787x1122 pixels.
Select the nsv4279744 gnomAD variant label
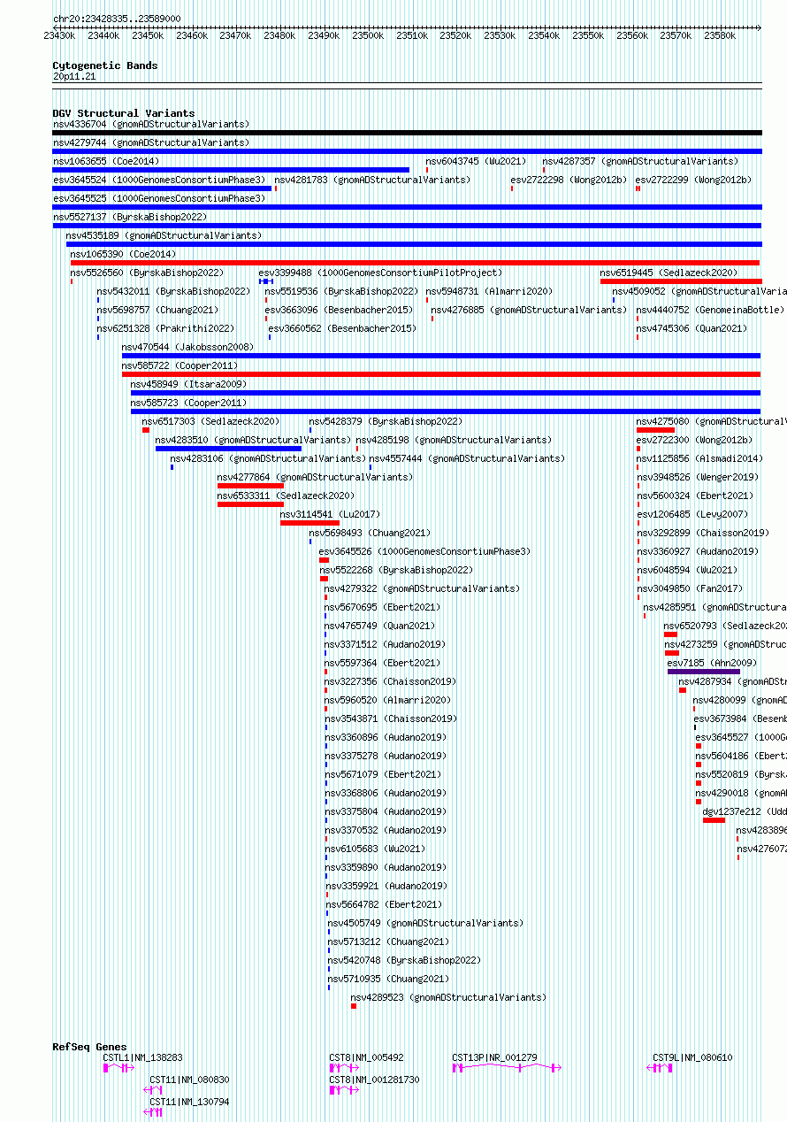point(150,142)
